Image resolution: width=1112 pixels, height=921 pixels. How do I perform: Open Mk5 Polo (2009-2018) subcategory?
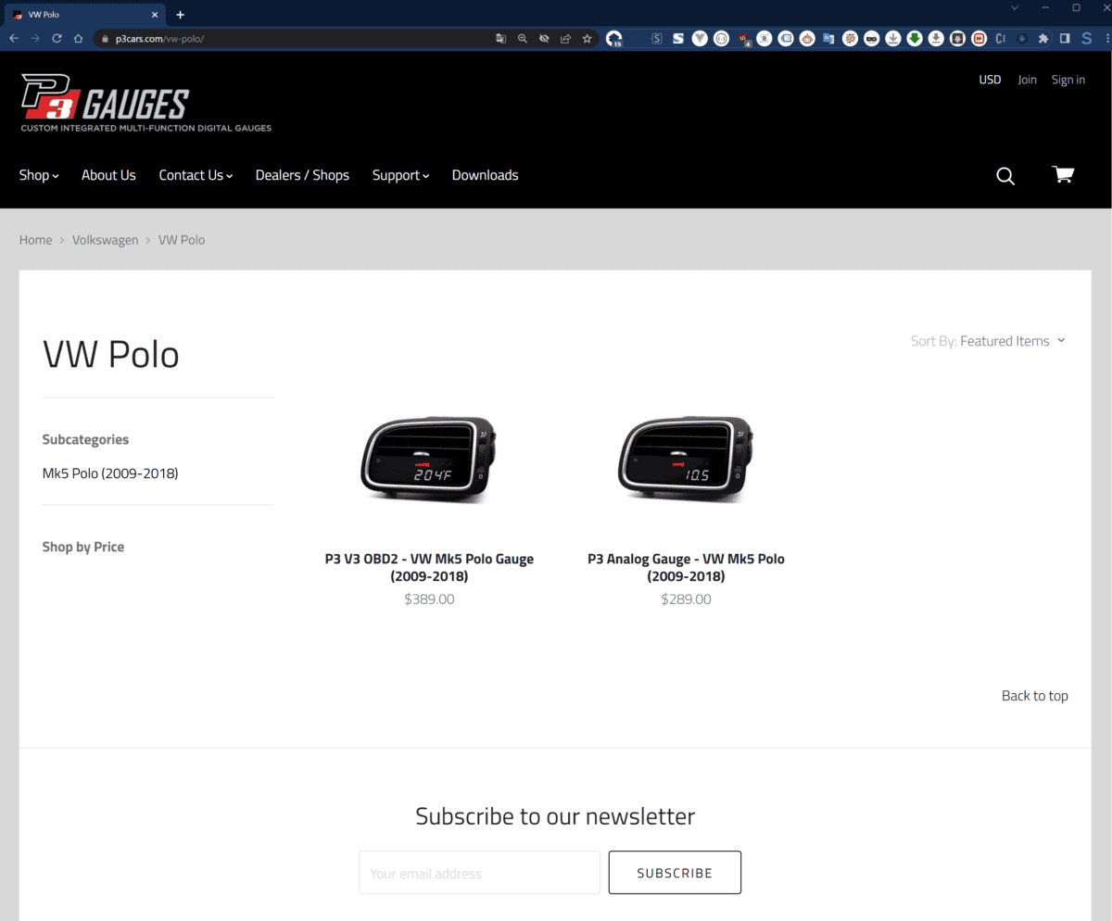[110, 473]
